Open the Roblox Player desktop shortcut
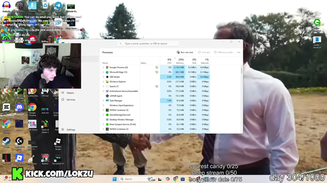327x183 pixels. (19, 160)
